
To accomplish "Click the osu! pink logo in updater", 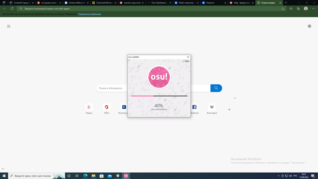I will [159, 77].
